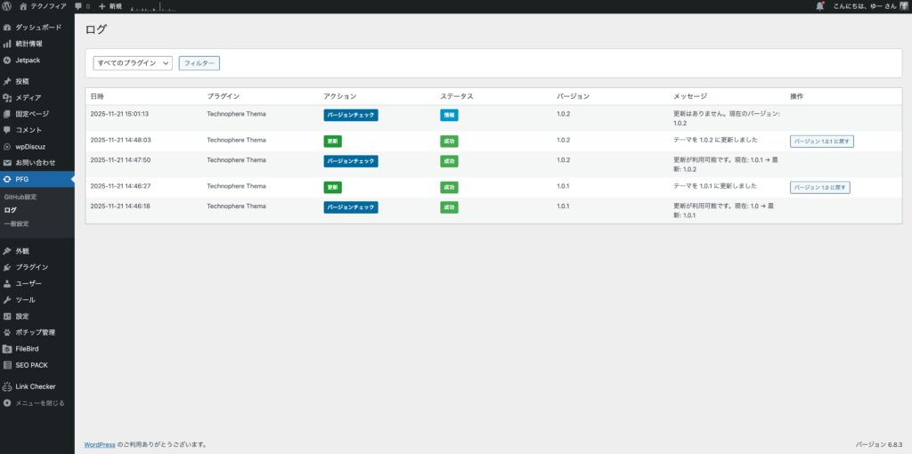The image size is (912, 454).
Task: Collapse the sidebar with メニューを閉じる
Action: coord(34,403)
